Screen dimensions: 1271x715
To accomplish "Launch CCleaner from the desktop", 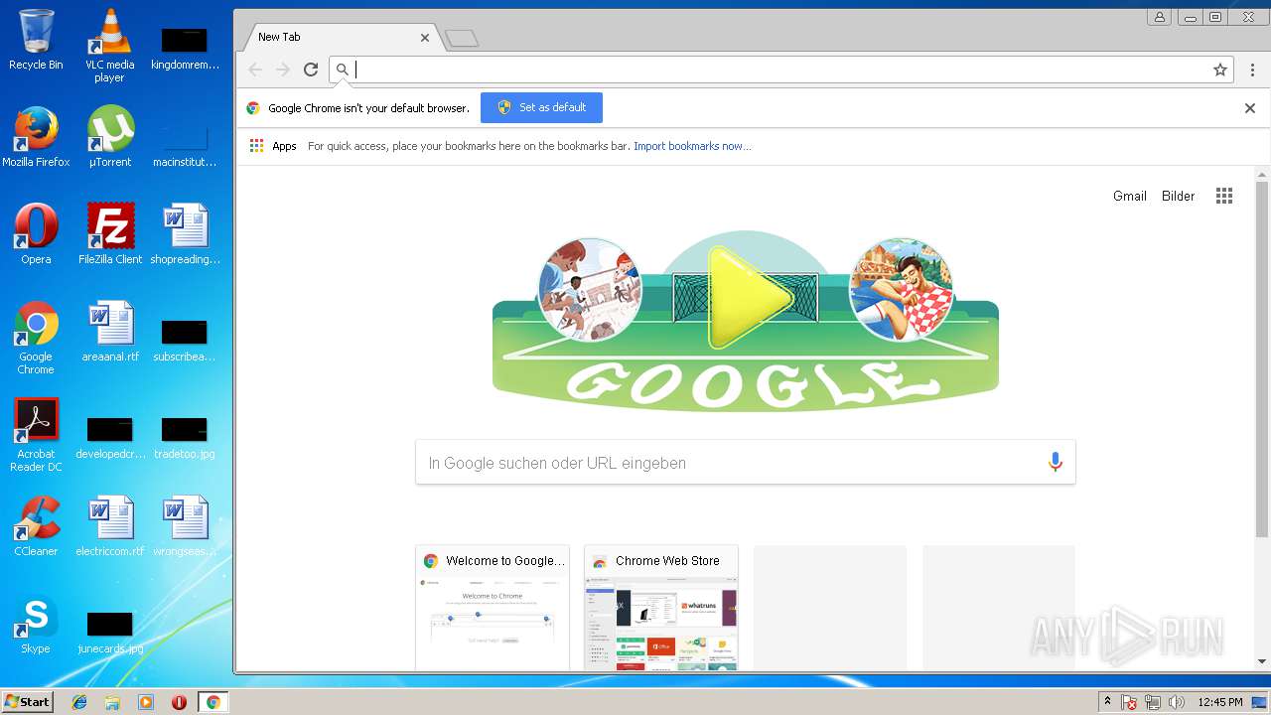I will (36, 526).
